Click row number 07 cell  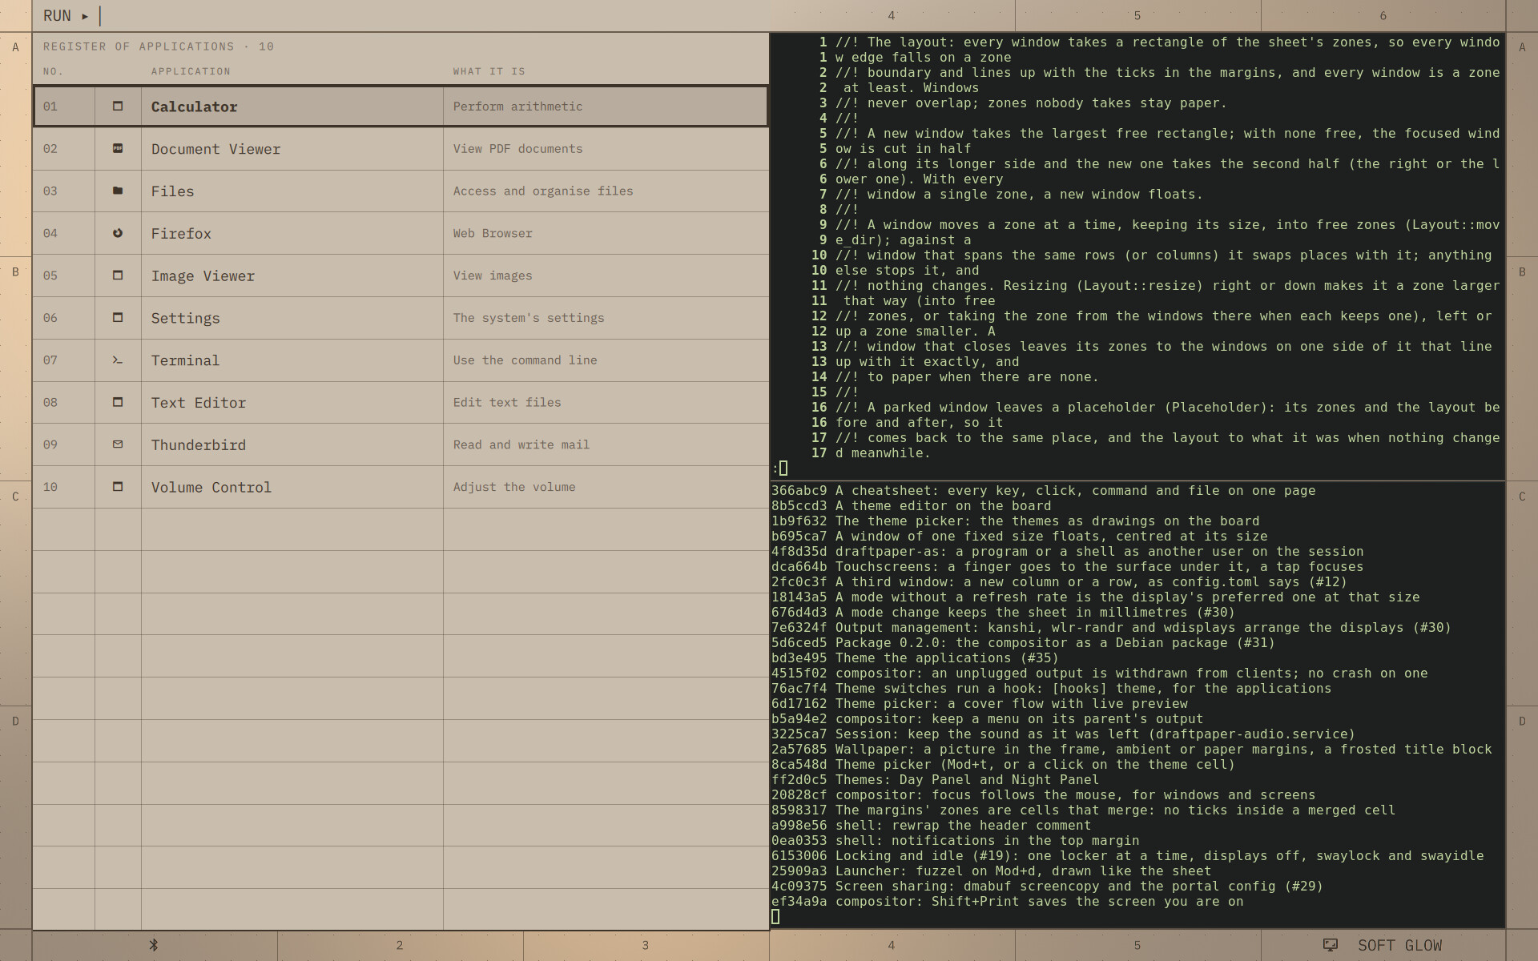click(x=64, y=360)
